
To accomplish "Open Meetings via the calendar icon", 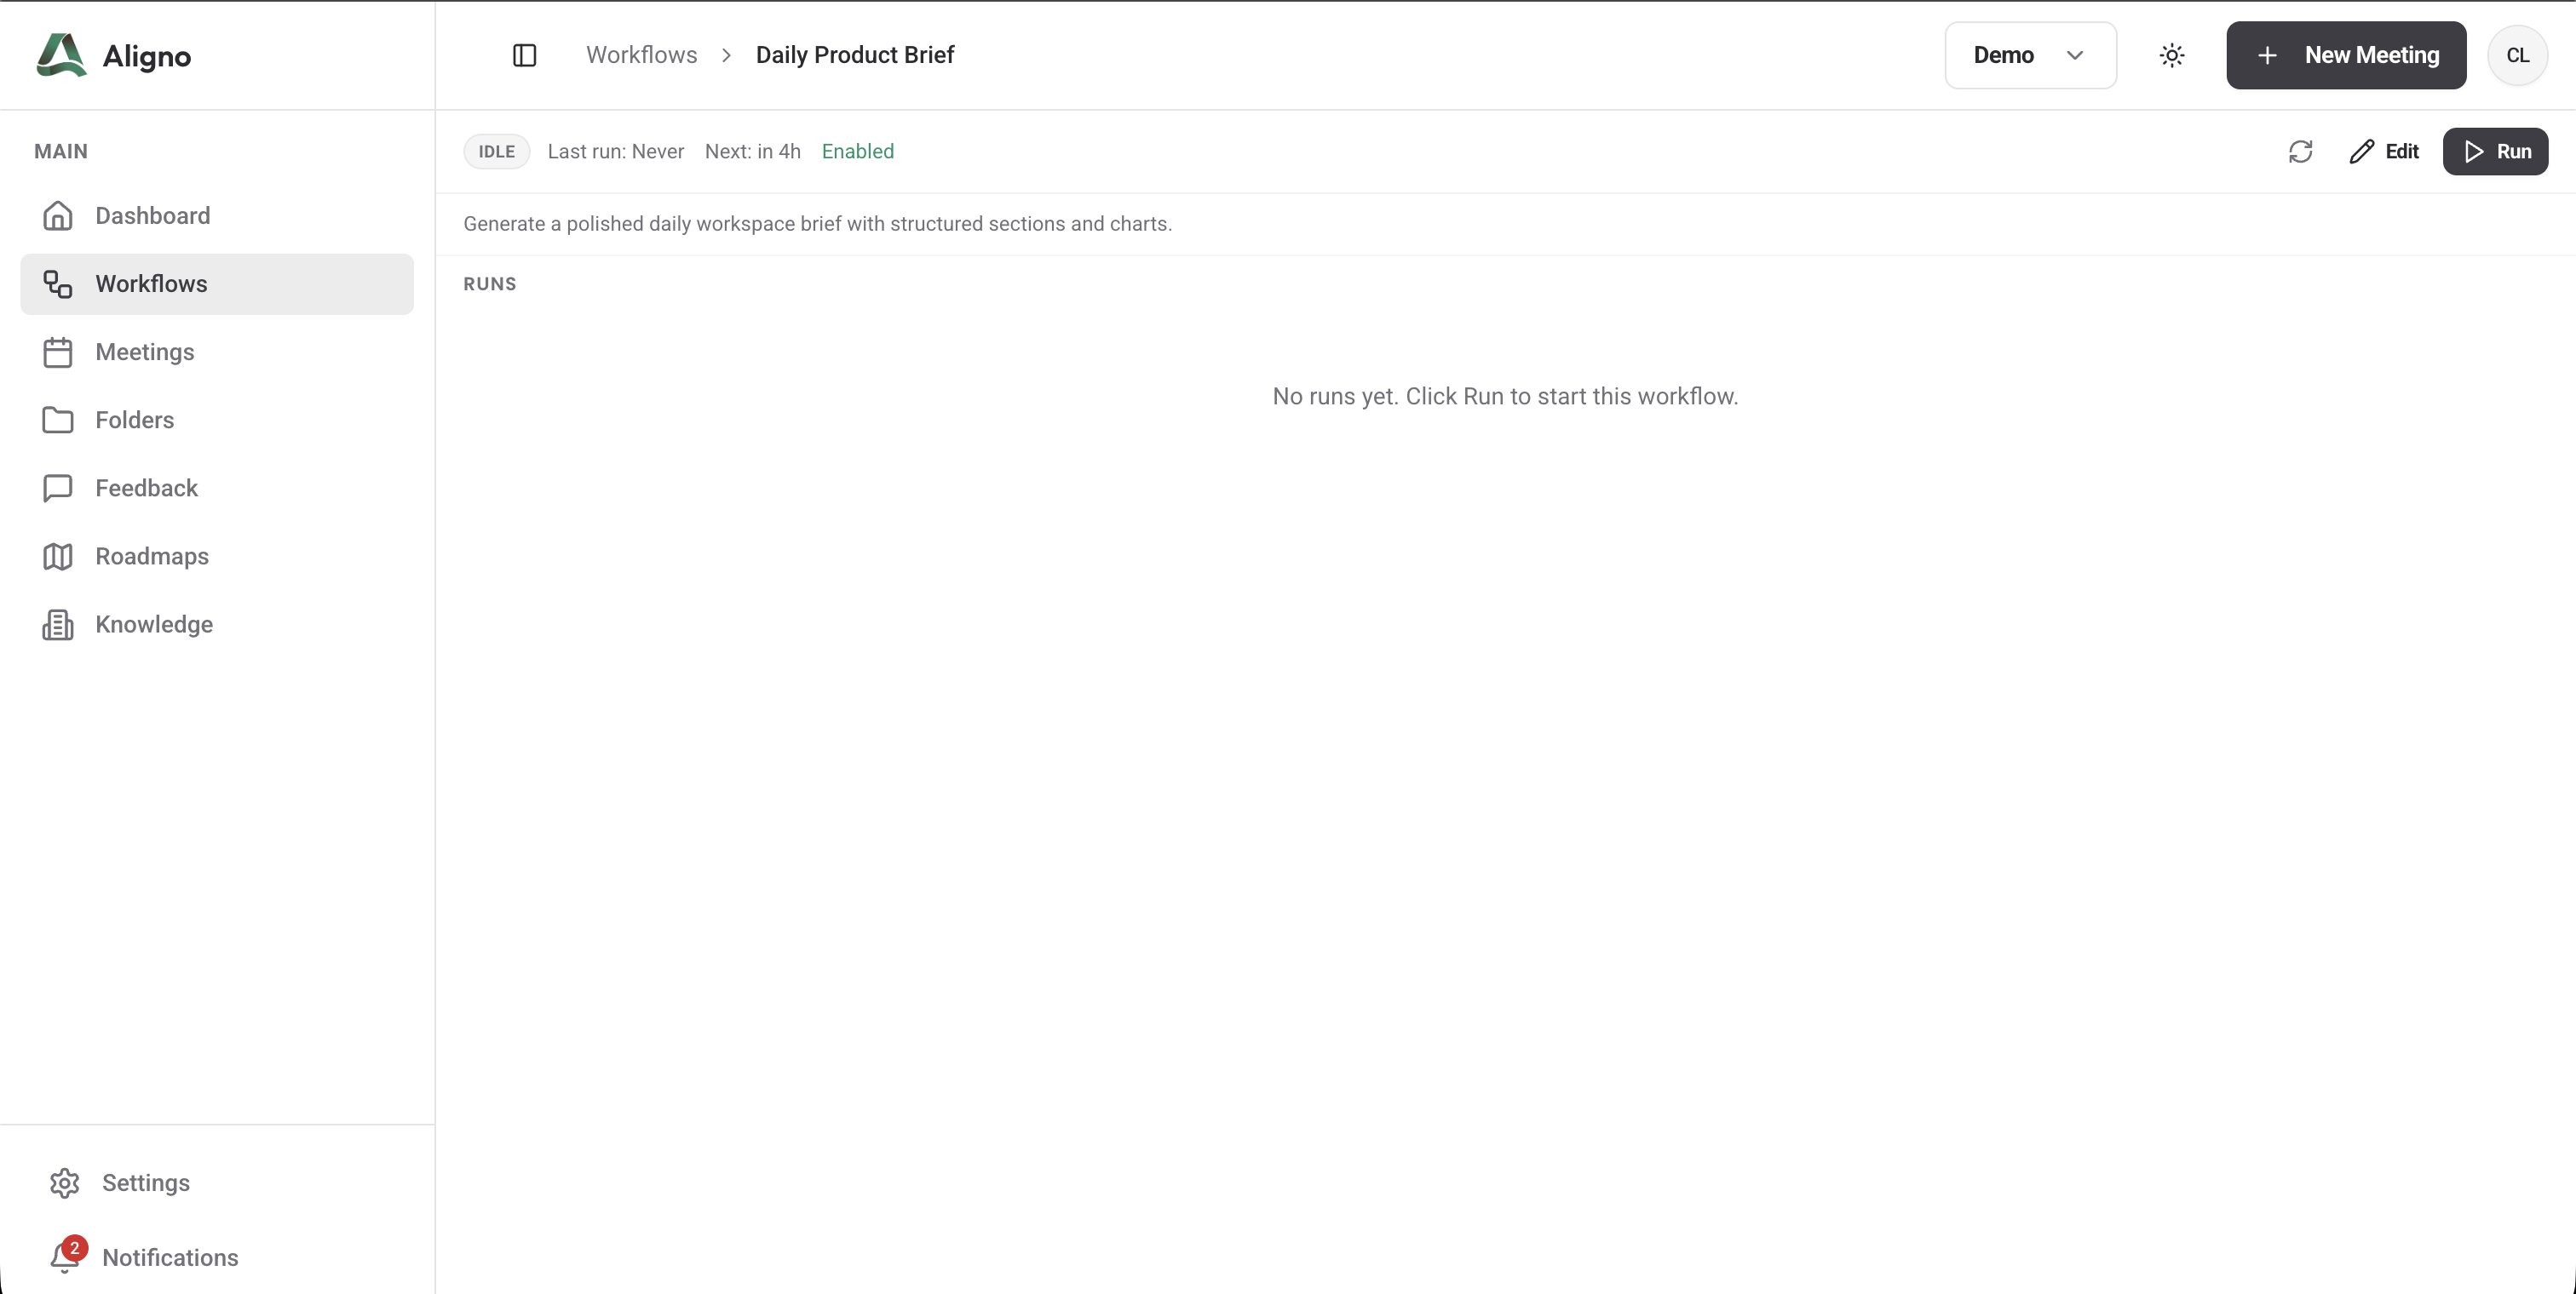I will 57,352.
